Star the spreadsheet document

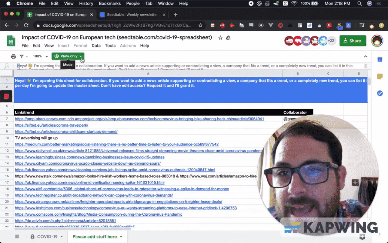tap(220, 38)
